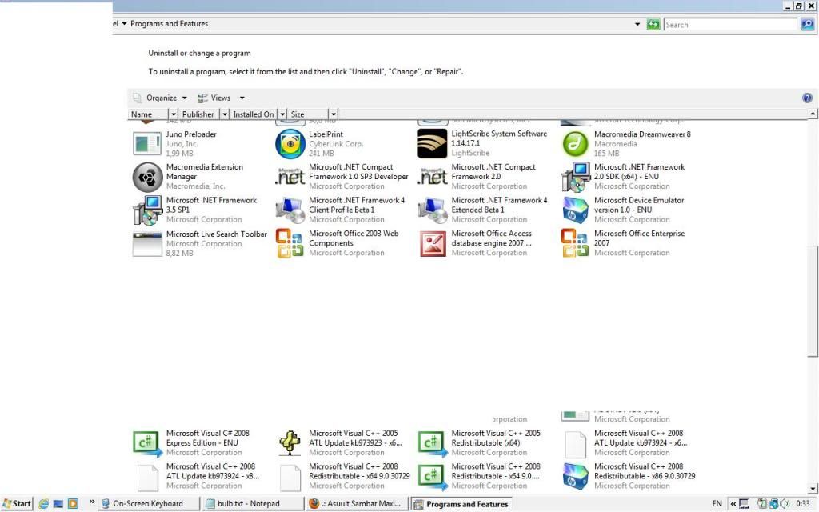Switch to bulb.txt Notepad taskbar button
This screenshot has width=819, height=512.
coord(248,503)
